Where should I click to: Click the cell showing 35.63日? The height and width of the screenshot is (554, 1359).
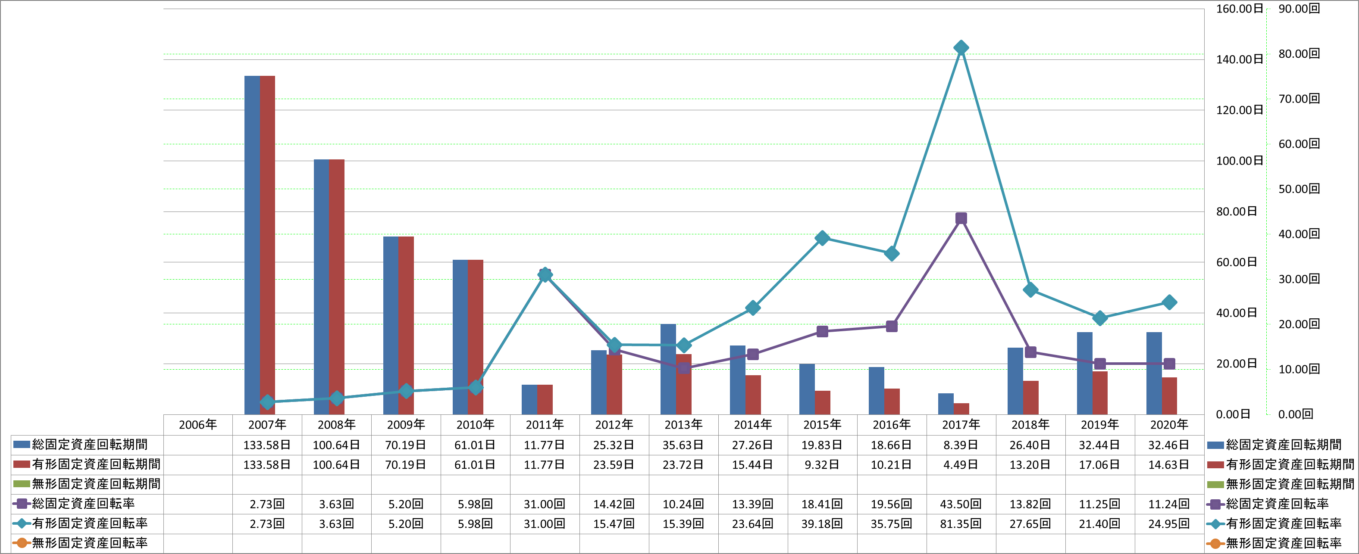(683, 445)
